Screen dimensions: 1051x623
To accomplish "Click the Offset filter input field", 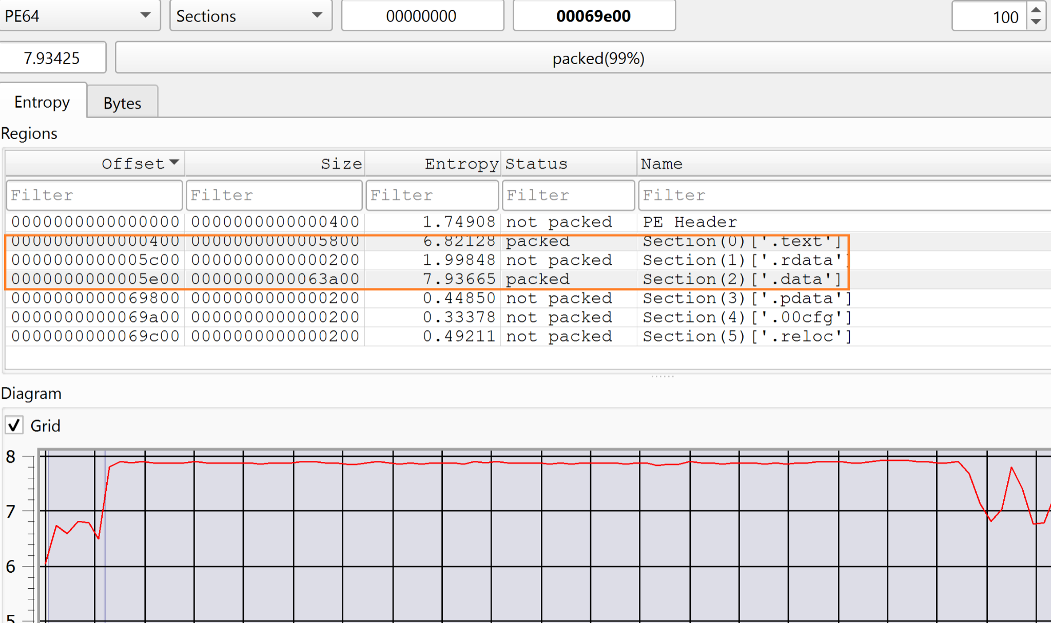I will pyautogui.click(x=94, y=195).
